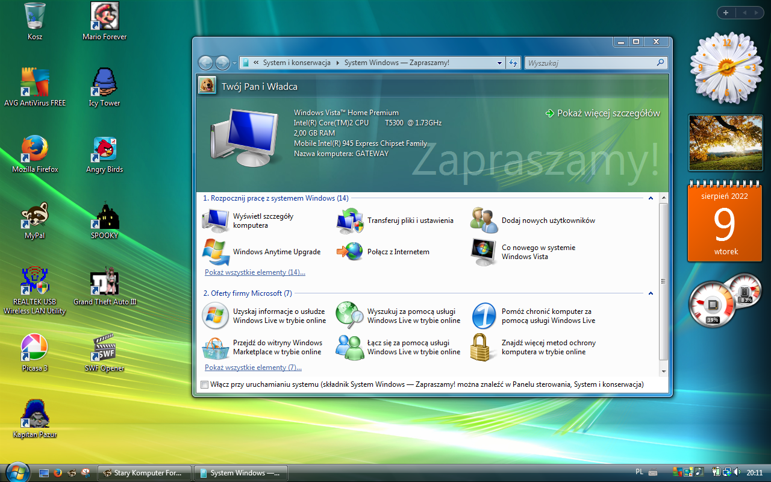Click the sidebar add gadget plus button

coord(726,13)
